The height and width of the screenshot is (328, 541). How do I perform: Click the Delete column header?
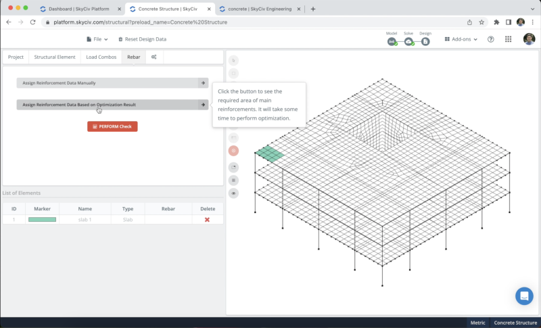[x=208, y=209]
